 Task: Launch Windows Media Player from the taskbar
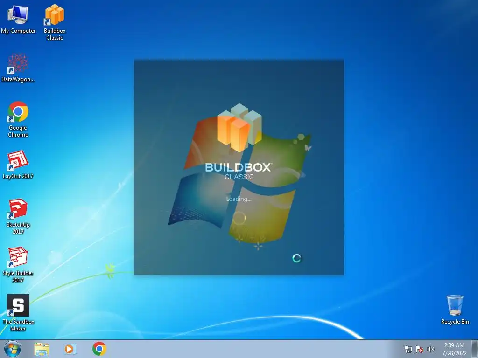[x=70, y=349]
